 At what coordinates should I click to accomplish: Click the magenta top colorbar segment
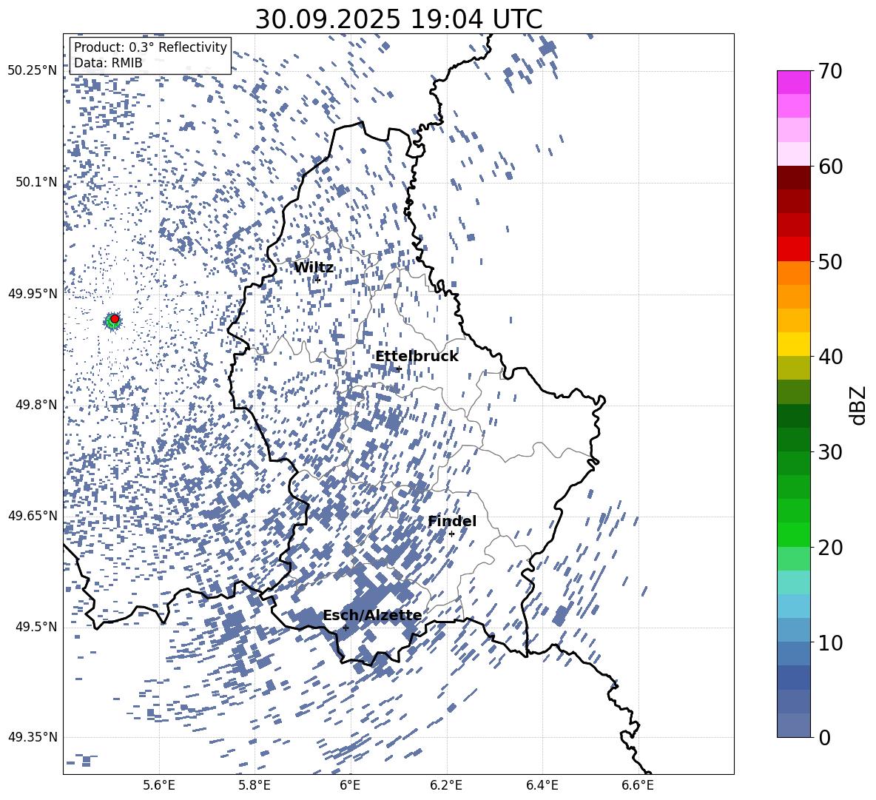tap(793, 82)
